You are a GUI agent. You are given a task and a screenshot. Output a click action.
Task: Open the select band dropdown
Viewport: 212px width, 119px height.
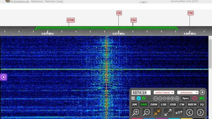pyautogui.click(x=164, y=93)
